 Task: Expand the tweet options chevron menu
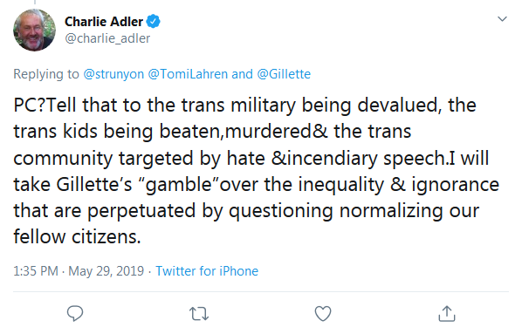(502, 19)
